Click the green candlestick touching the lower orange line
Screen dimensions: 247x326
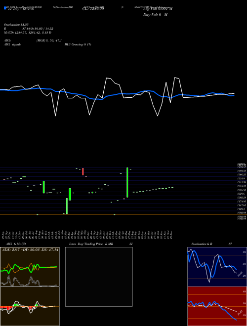pyautogui.click(x=67, y=206)
